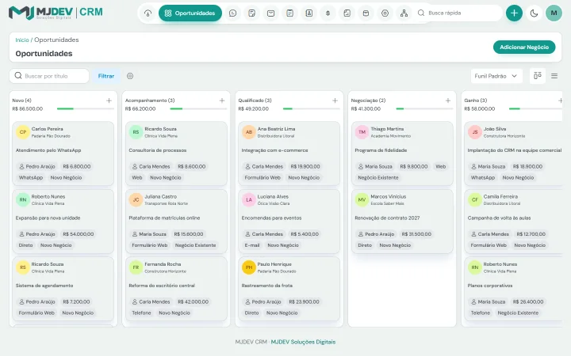The width and height of the screenshot is (571, 356).
Task: Add a card to the Acompanhamento column
Action: click(x=222, y=100)
